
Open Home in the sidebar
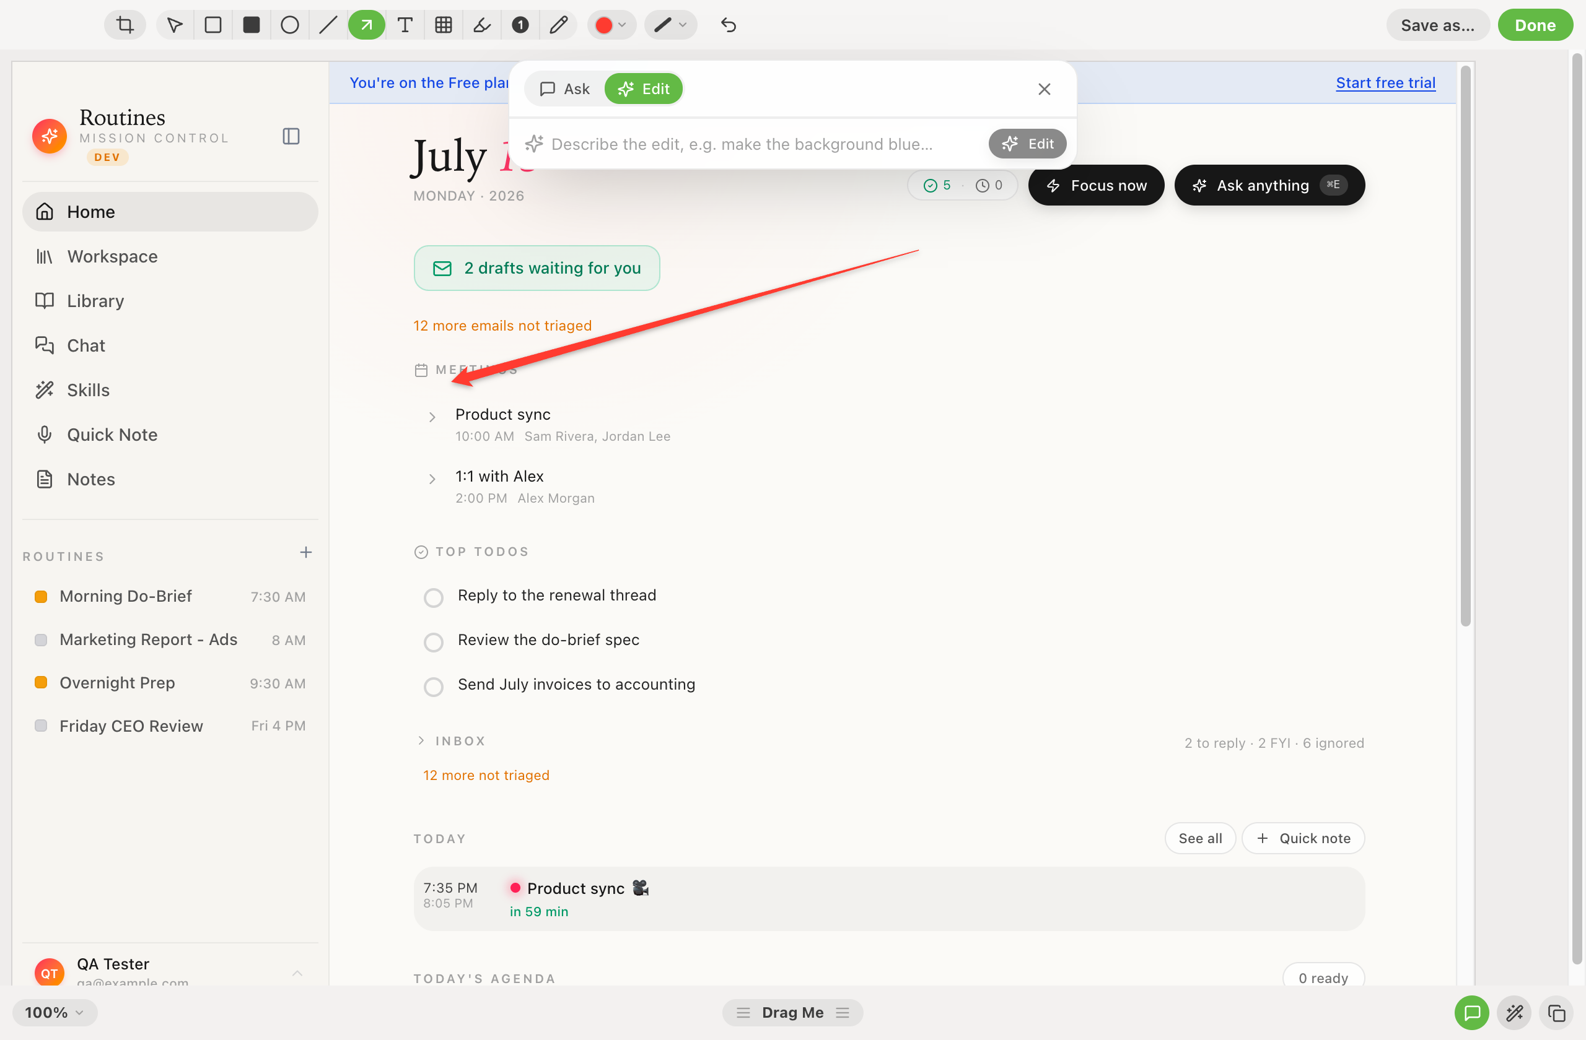tap(170, 212)
